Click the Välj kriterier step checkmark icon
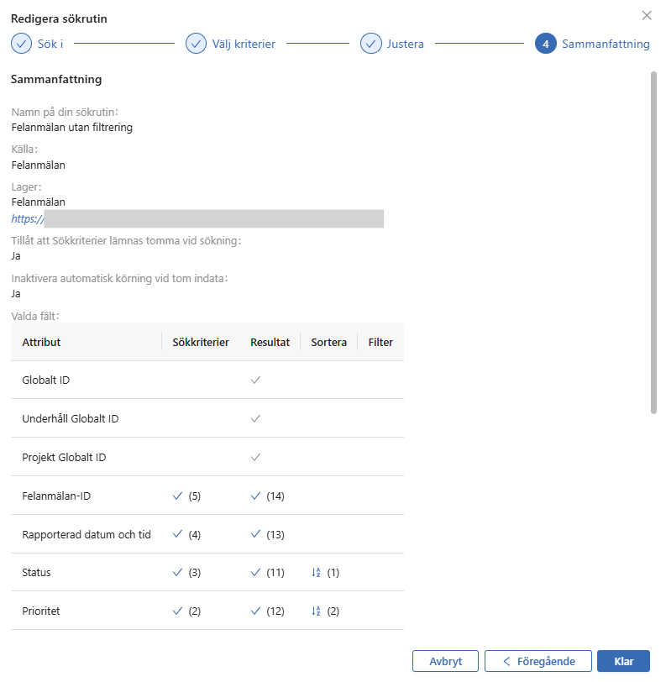Viewport: 666px width, 682px height. 196,44
